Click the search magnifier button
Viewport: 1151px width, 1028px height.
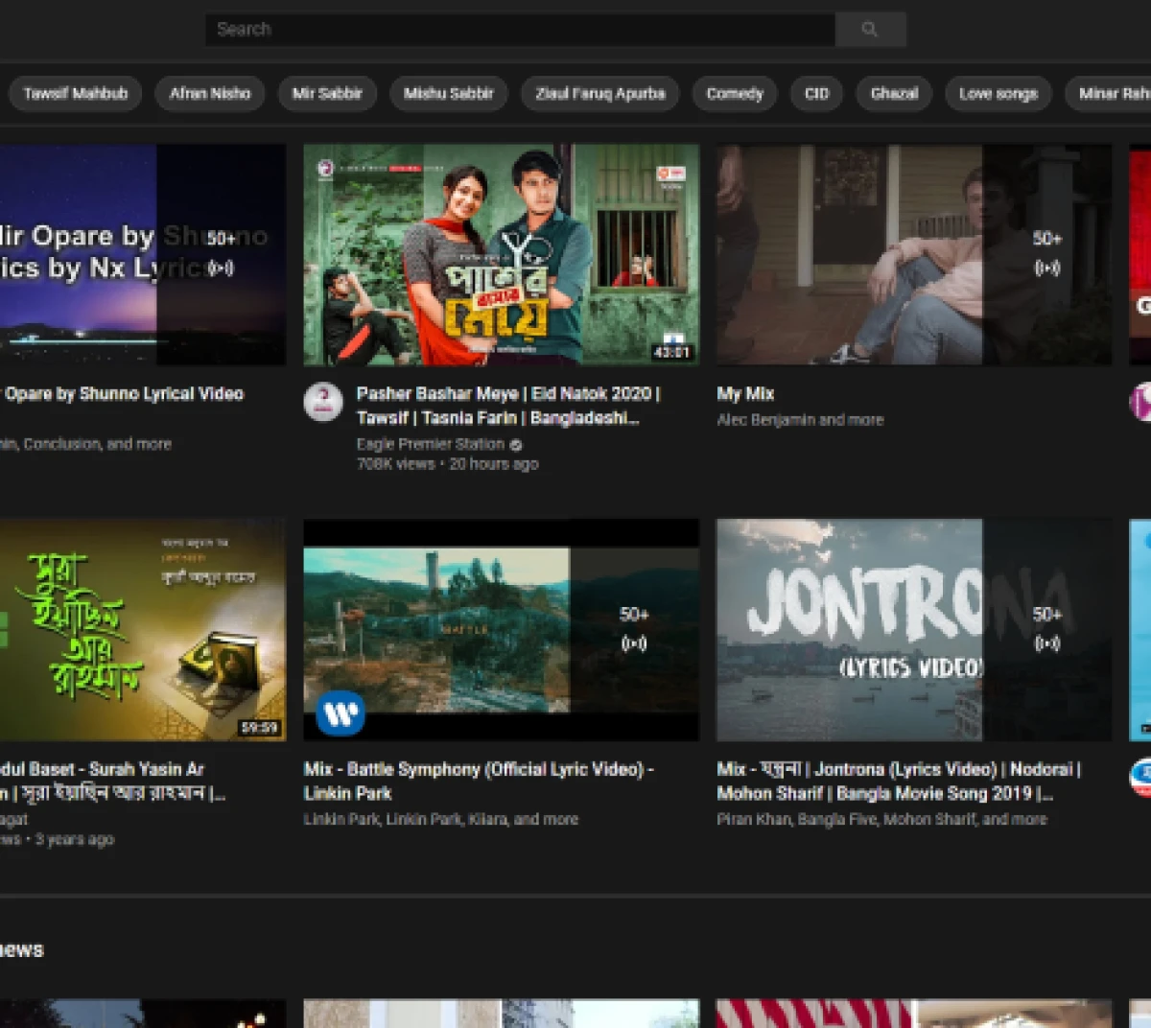click(870, 30)
